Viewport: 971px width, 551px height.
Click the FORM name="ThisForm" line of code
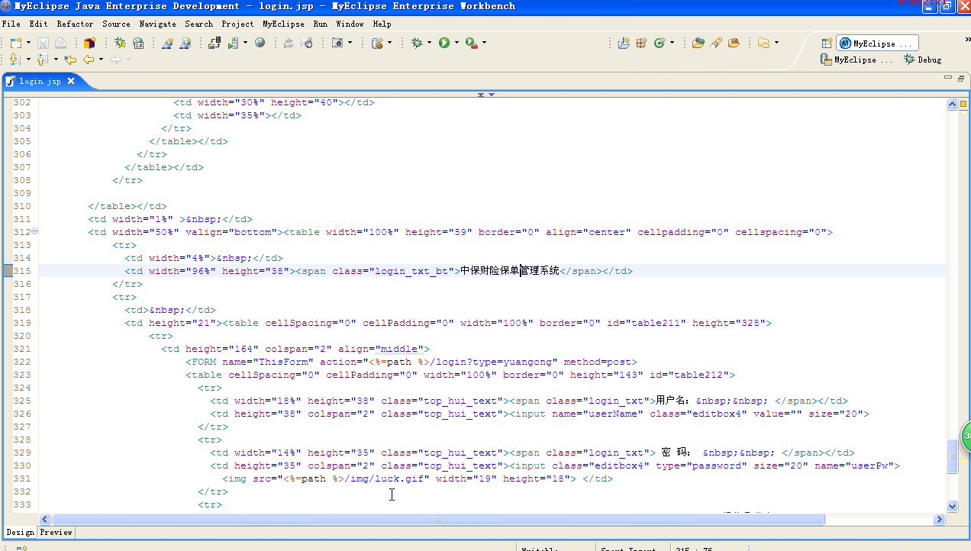(411, 362)
